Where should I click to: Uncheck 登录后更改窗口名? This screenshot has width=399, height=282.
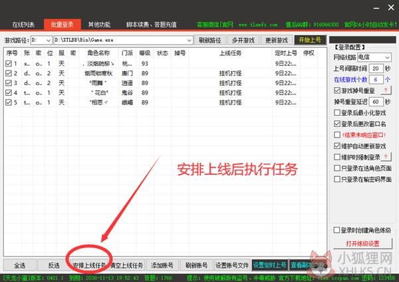(337, 124)
